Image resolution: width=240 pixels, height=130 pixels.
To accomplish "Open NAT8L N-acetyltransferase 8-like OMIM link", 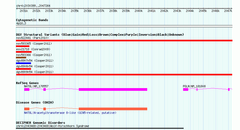I will coord(70,113).
